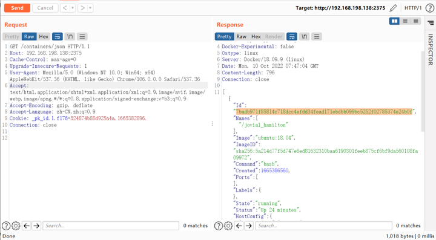Expand the Inspector side panel
Image resolution: width=436 pixels, height=240 pixels.
click(431, 50)
